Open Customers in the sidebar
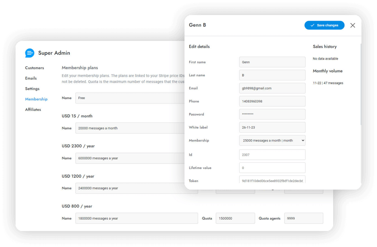 pos(34,68)
